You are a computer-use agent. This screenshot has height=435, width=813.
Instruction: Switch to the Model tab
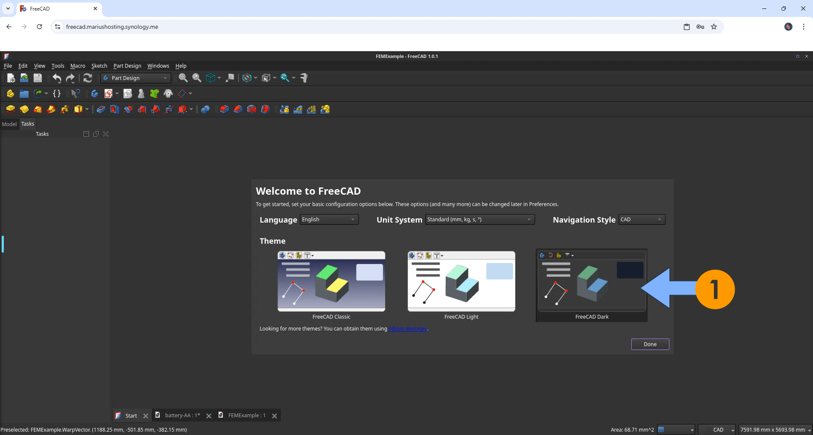tap(9, 124)
